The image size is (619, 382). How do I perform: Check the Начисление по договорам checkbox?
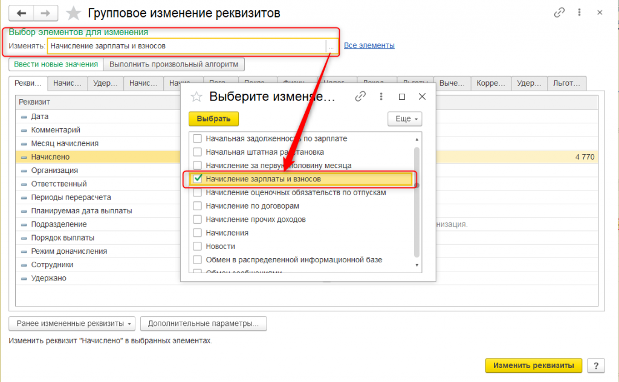pos(197,206)
